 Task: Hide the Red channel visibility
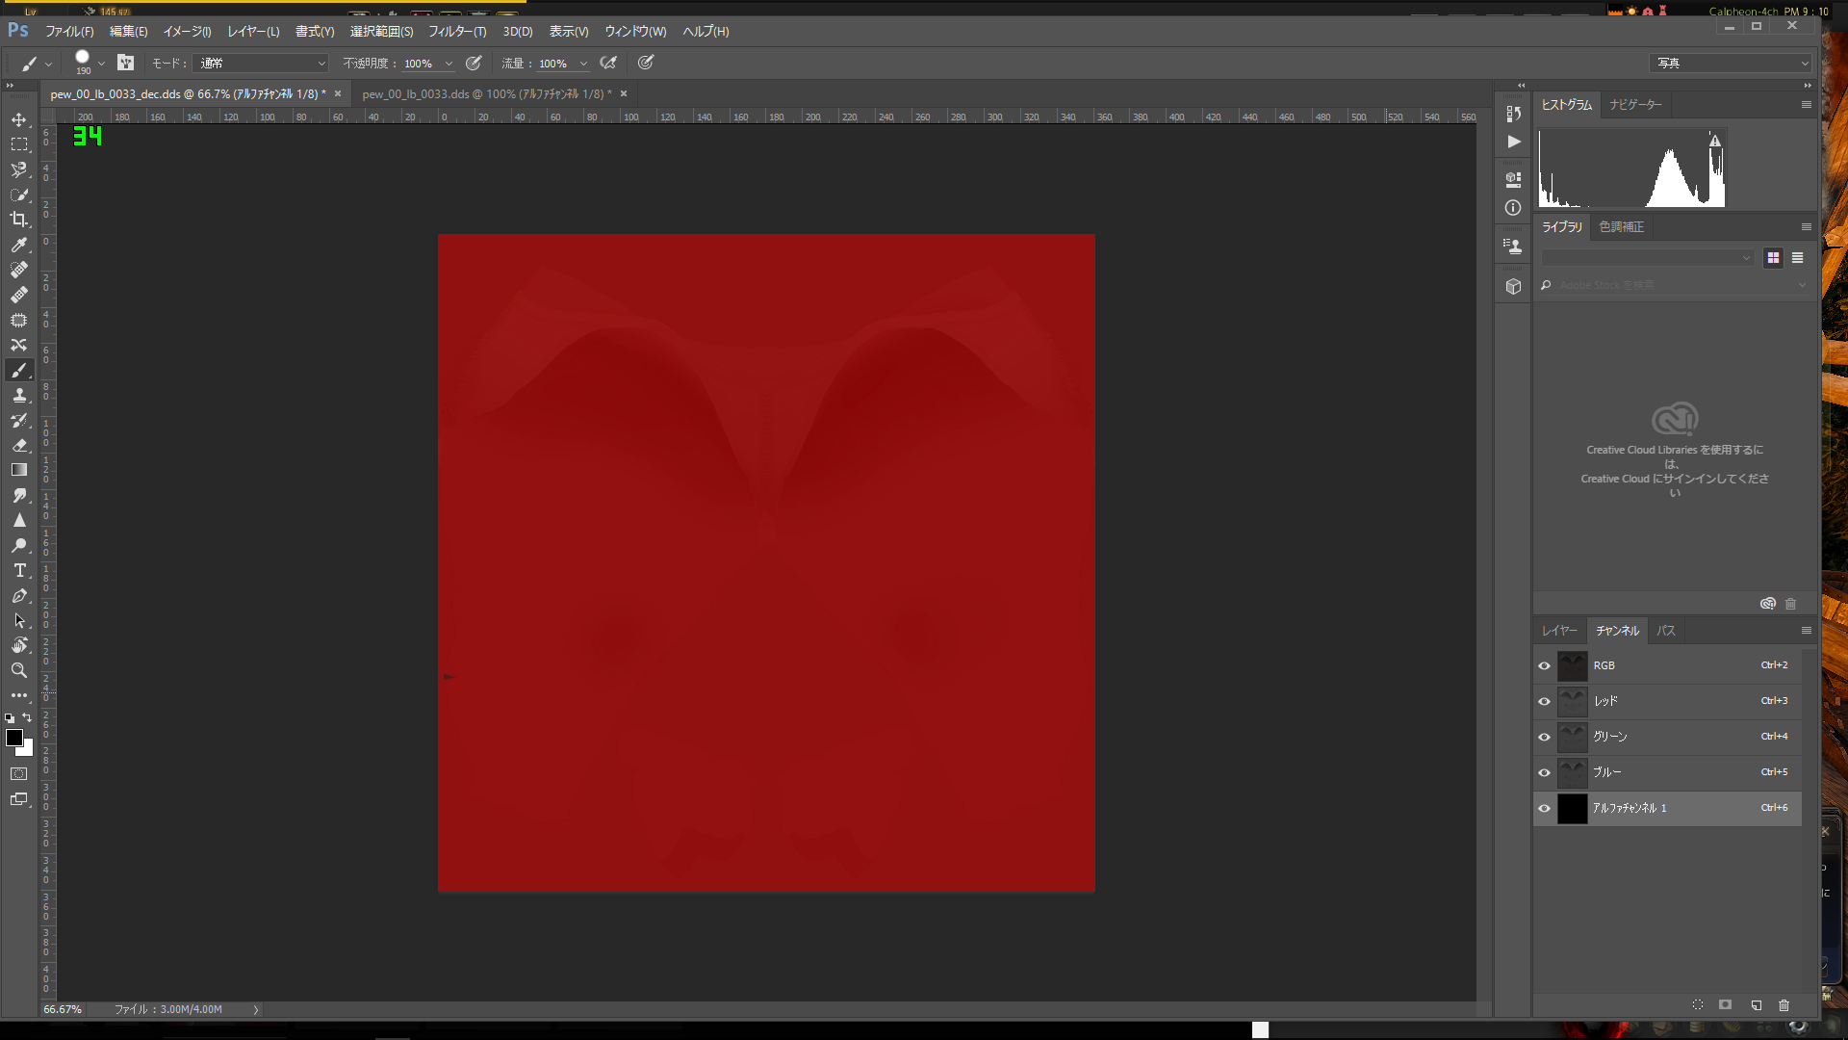point(1545,701)
